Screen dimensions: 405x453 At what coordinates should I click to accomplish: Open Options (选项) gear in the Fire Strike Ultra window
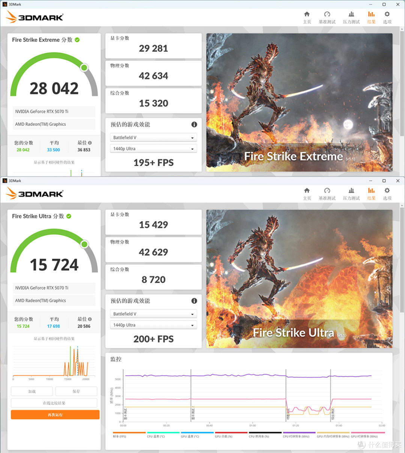coord(387,194)
